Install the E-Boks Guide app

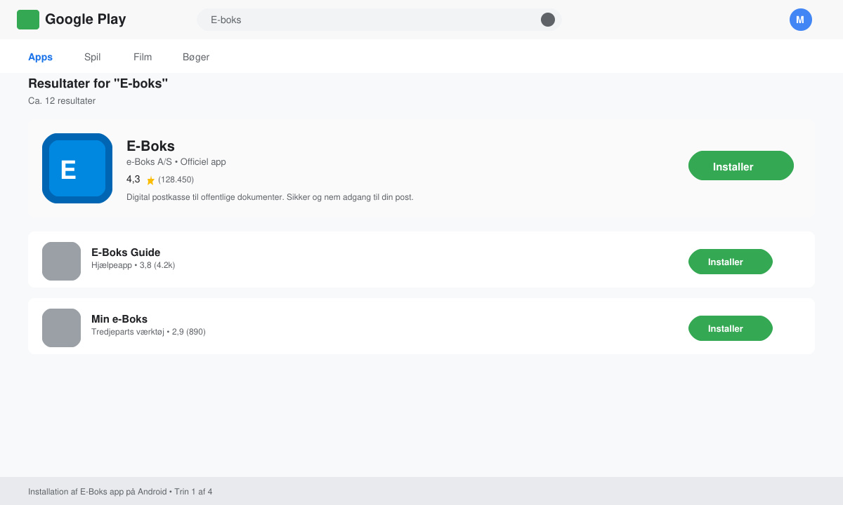(731, 262)
